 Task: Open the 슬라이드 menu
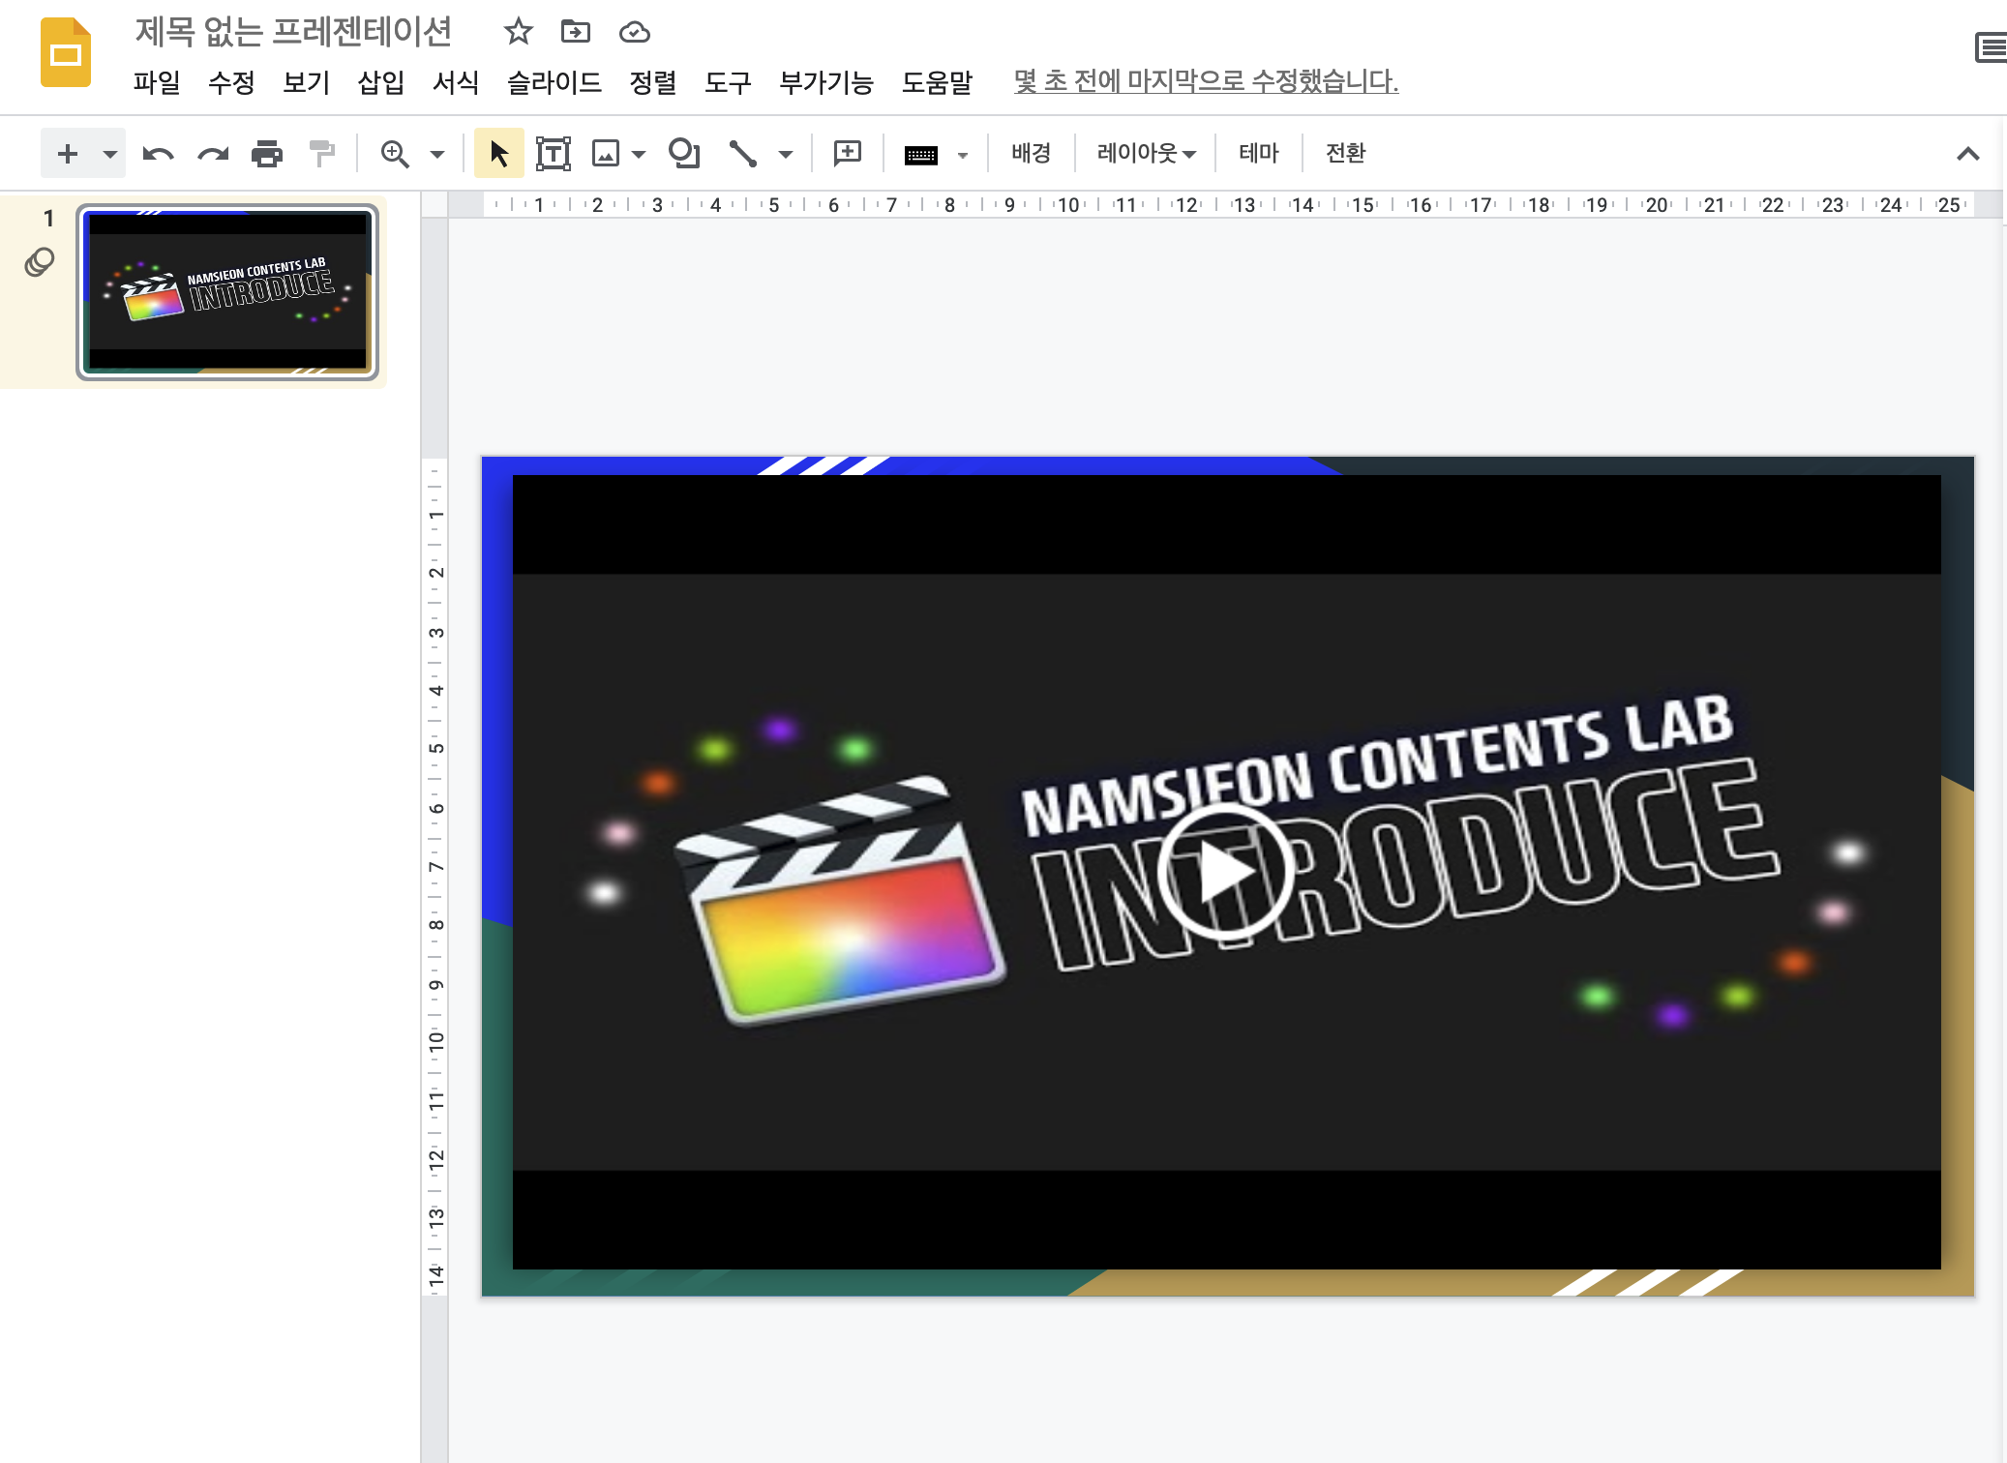pyautogui.click(x=554, y=82)
